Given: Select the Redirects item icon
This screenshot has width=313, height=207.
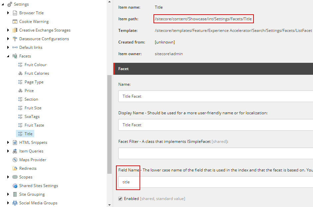Looking at the screenshot, I should point(15,168).
